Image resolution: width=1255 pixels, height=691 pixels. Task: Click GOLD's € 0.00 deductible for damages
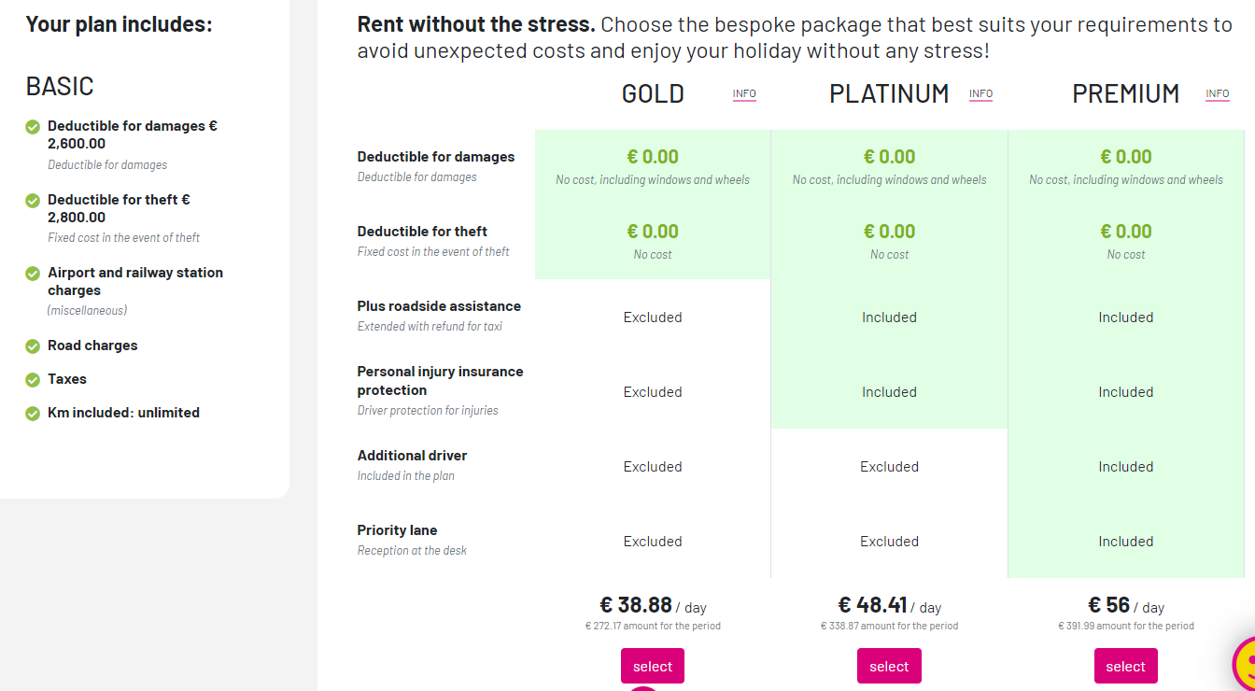(653, 157)
